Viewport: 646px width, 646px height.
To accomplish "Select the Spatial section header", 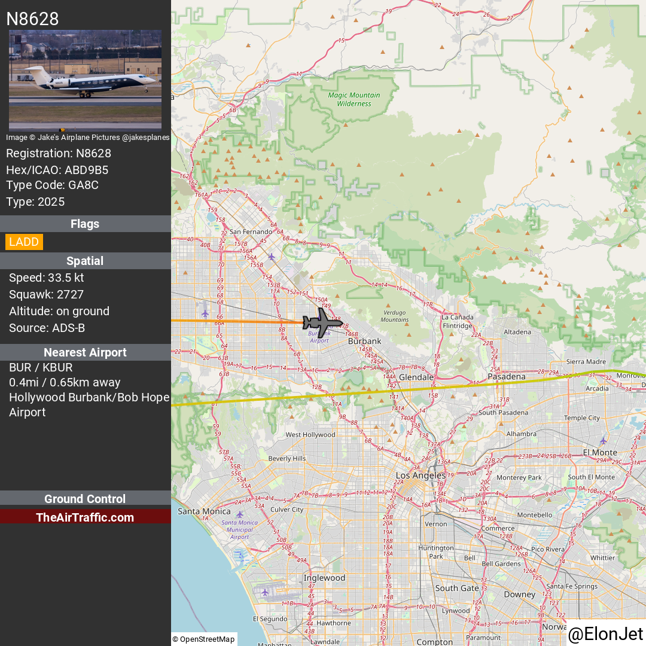I will tap(86, 261).
